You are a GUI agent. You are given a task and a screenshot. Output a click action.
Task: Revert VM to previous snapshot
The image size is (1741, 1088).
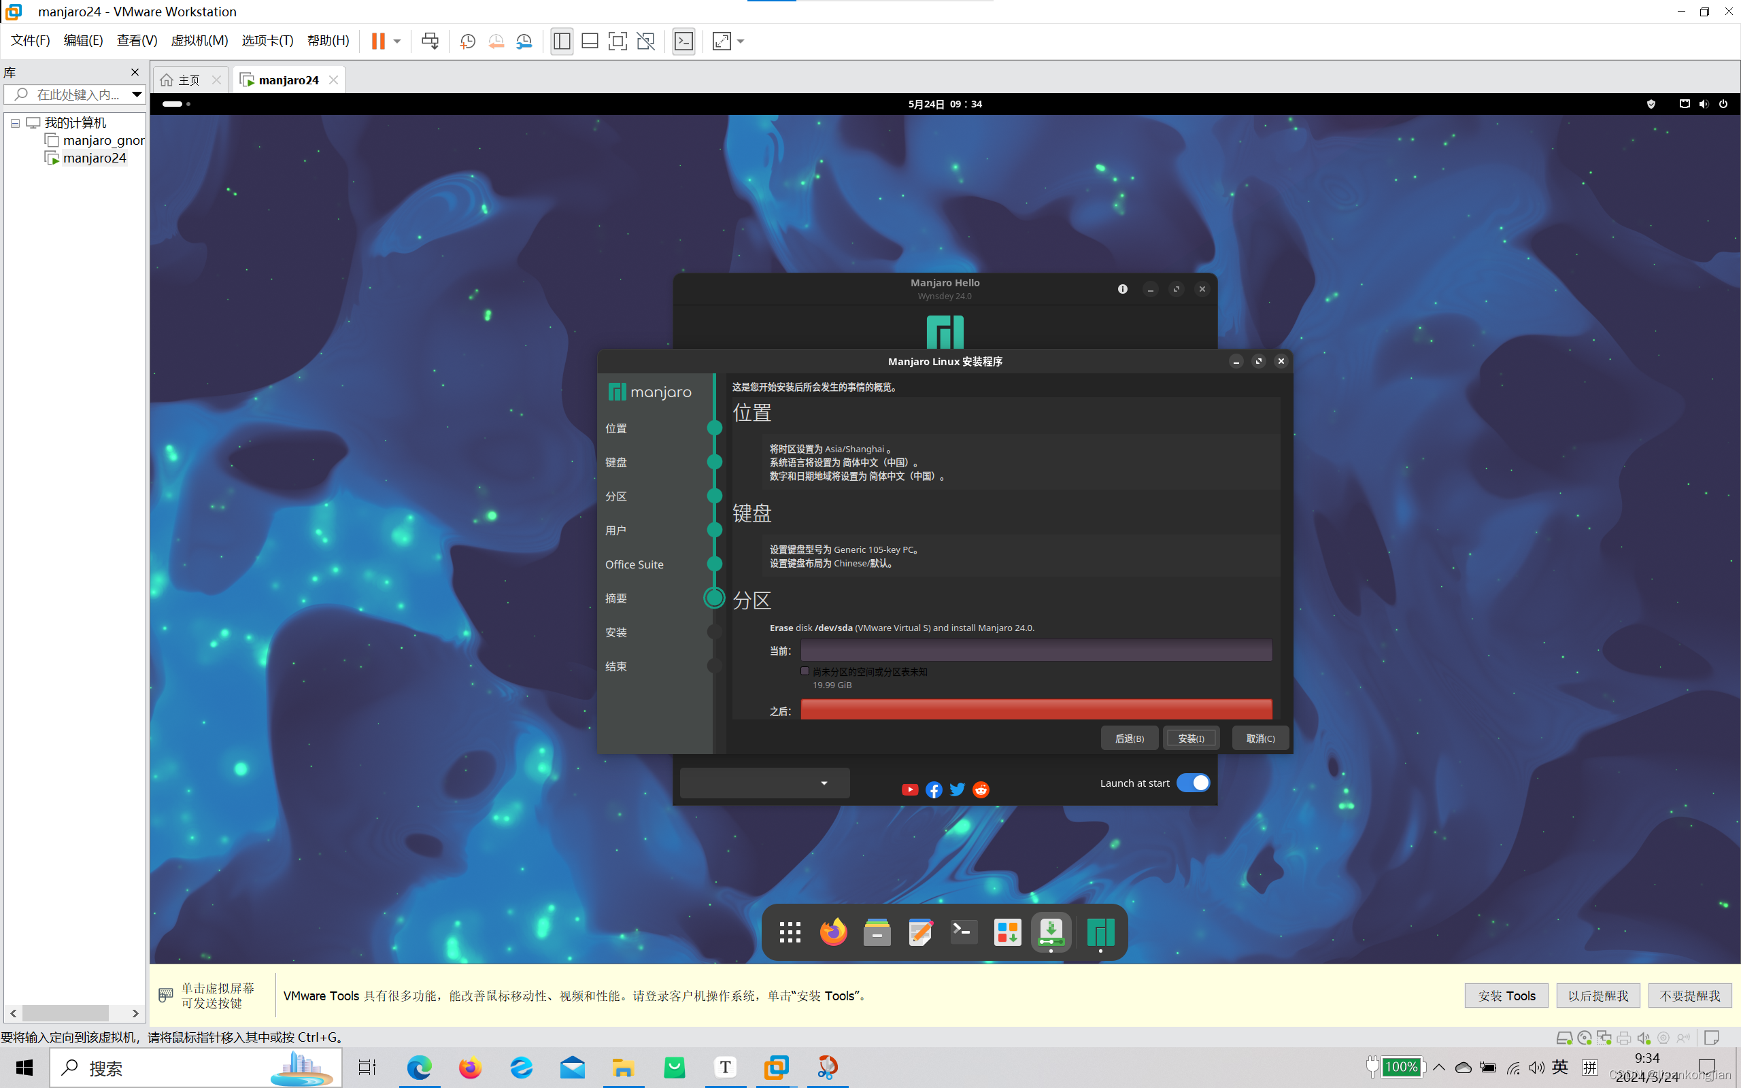496,41
